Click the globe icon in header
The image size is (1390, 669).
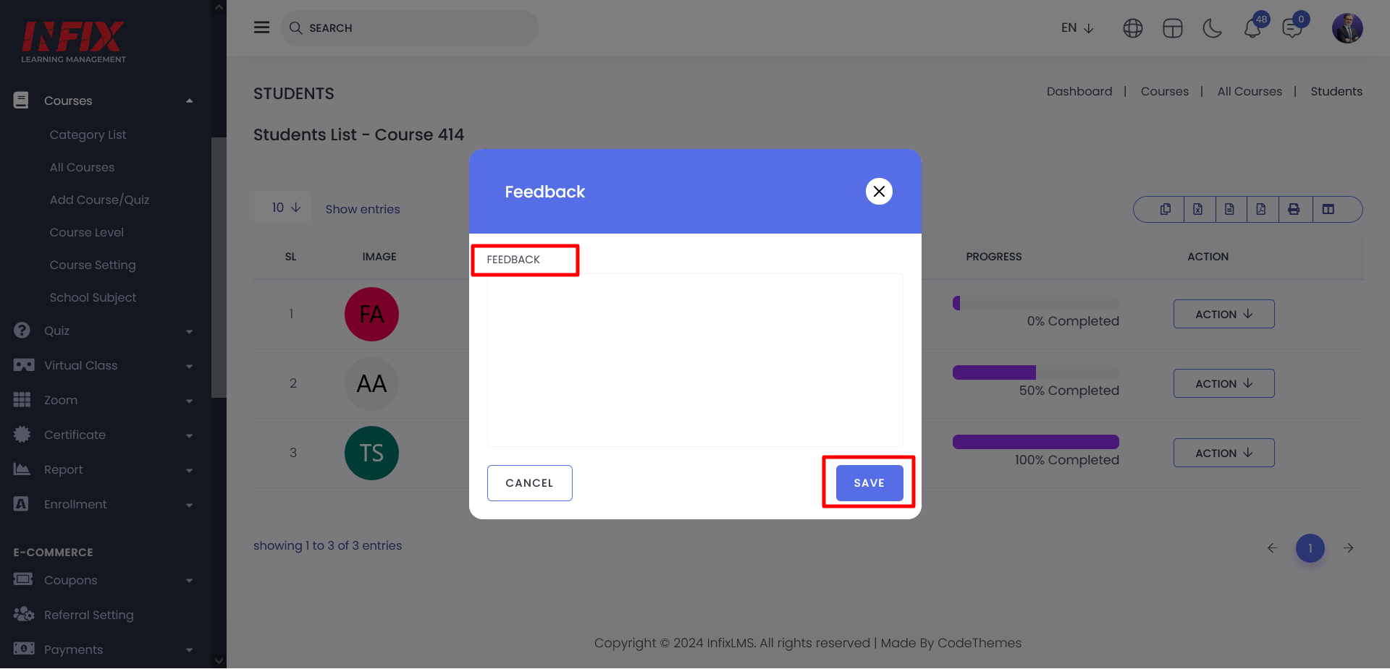tap(1132, 29)
